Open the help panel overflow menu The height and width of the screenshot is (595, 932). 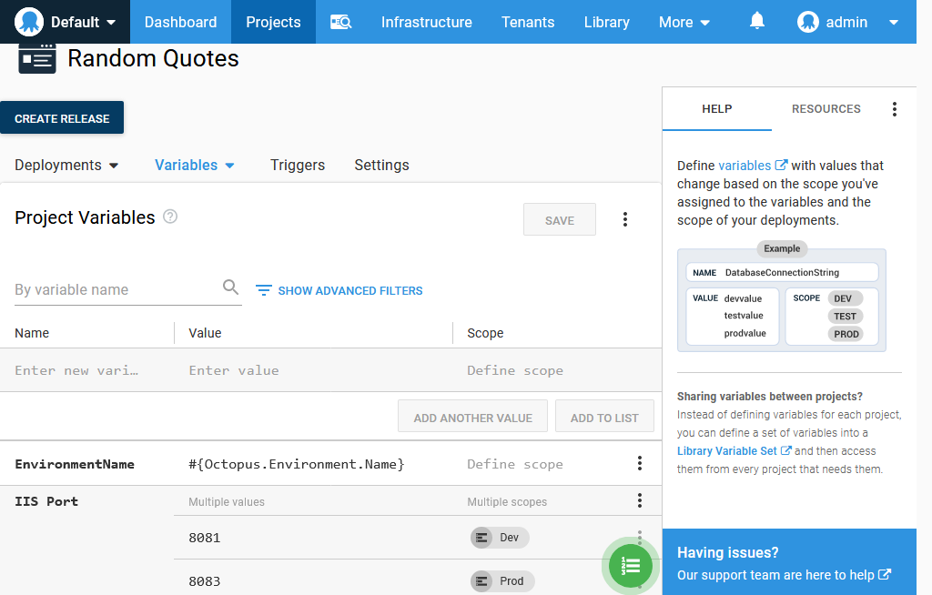pos(894,109)
